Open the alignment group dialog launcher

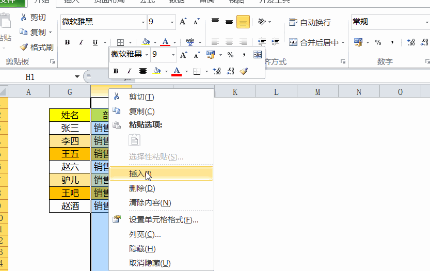coord(343,61)
